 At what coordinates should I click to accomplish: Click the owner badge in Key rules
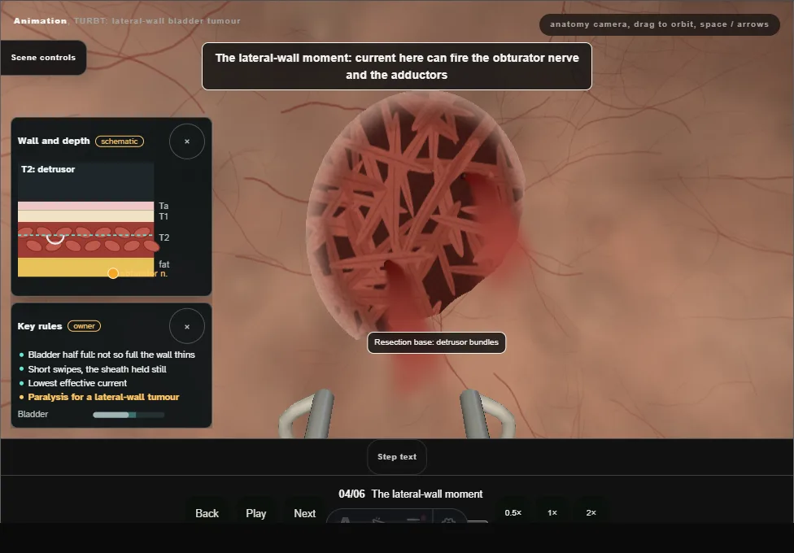coord(84,326)
